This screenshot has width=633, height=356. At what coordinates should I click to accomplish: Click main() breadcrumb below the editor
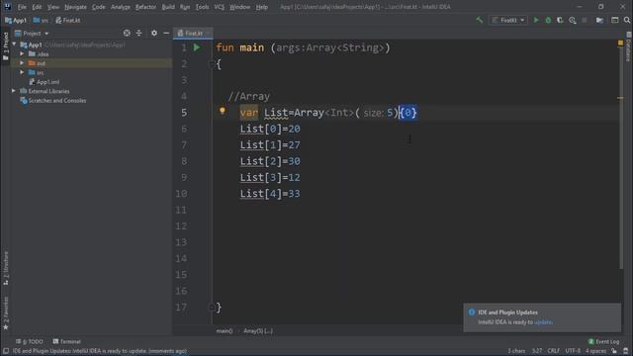(225, 330)
